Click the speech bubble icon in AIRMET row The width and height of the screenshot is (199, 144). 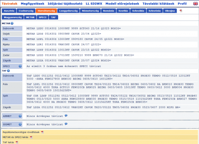tap(66, 116)
